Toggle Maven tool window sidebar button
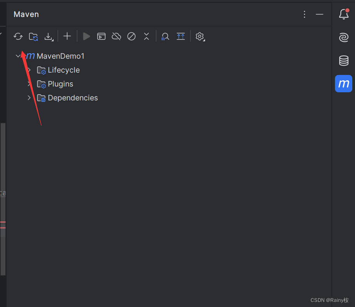The width and height of the screenshot is (355, 307). tap(343, 83)
